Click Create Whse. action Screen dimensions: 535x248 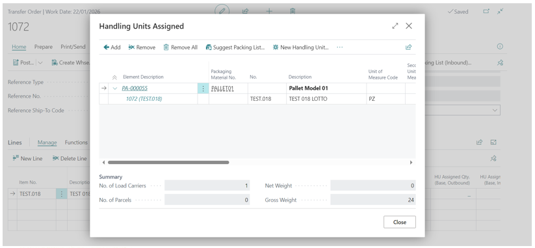(71, 62)
